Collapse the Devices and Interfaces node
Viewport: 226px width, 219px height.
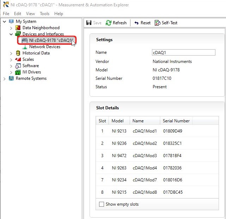11,34
